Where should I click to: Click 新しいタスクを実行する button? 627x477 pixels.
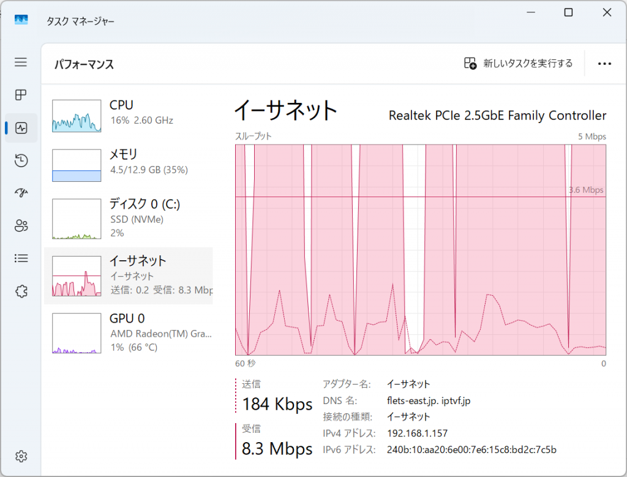click(x=518, y=64)
